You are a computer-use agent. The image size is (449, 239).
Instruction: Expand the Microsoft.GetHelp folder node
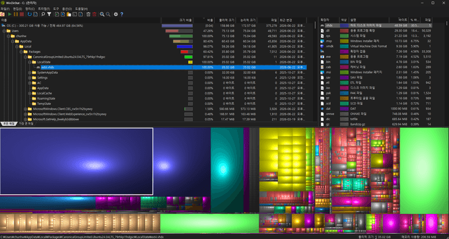point(26,119)
